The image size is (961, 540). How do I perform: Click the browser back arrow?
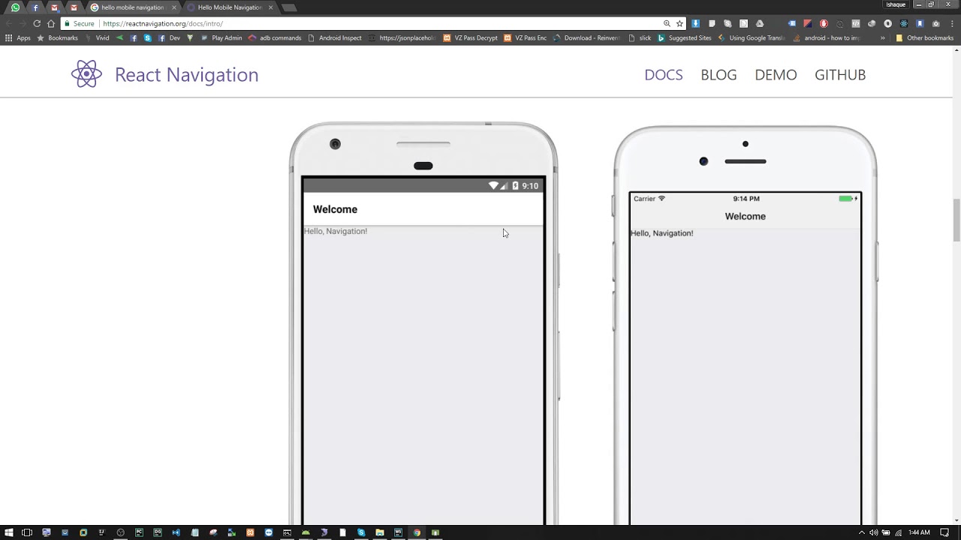9,23
